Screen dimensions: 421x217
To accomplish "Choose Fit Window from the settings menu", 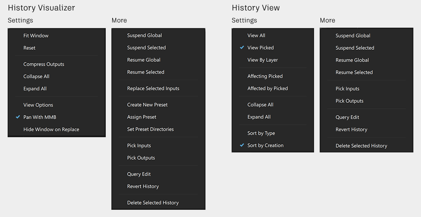I will [36, 36].
